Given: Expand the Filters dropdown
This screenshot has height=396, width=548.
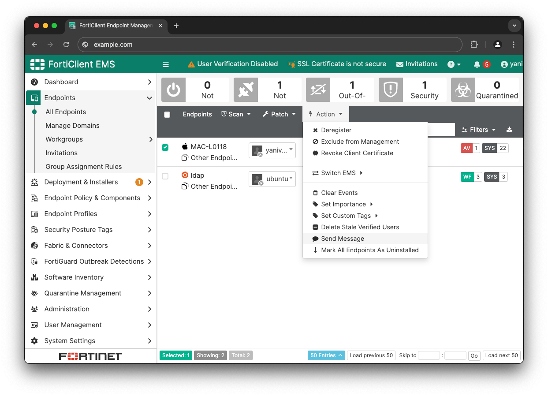Looking at the screenshot, I should [478, 129].
